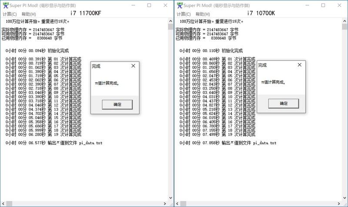
Task: Open 帮助(H) menu in i7 11700KF window
Action: point(29,14)
